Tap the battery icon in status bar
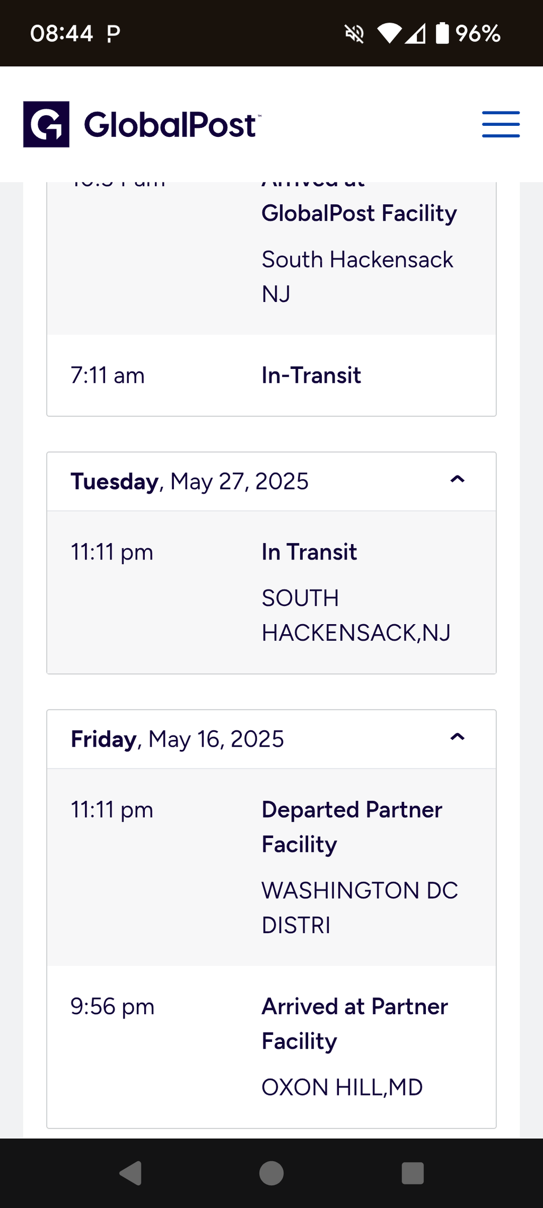Viewport: 543px width, 1208px height. pos(442,33)
